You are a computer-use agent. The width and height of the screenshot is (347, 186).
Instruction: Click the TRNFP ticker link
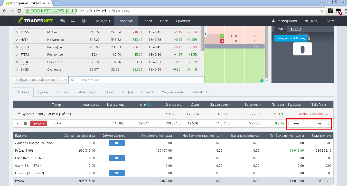coord(56,123)
